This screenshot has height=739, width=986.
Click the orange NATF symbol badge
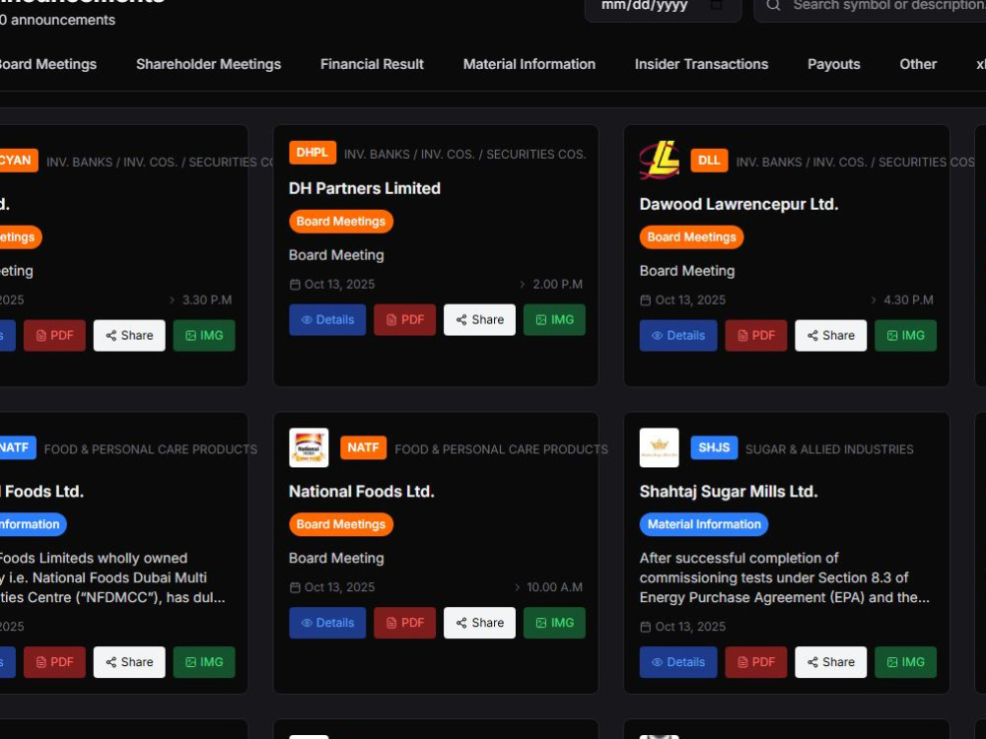coord(364,447)
